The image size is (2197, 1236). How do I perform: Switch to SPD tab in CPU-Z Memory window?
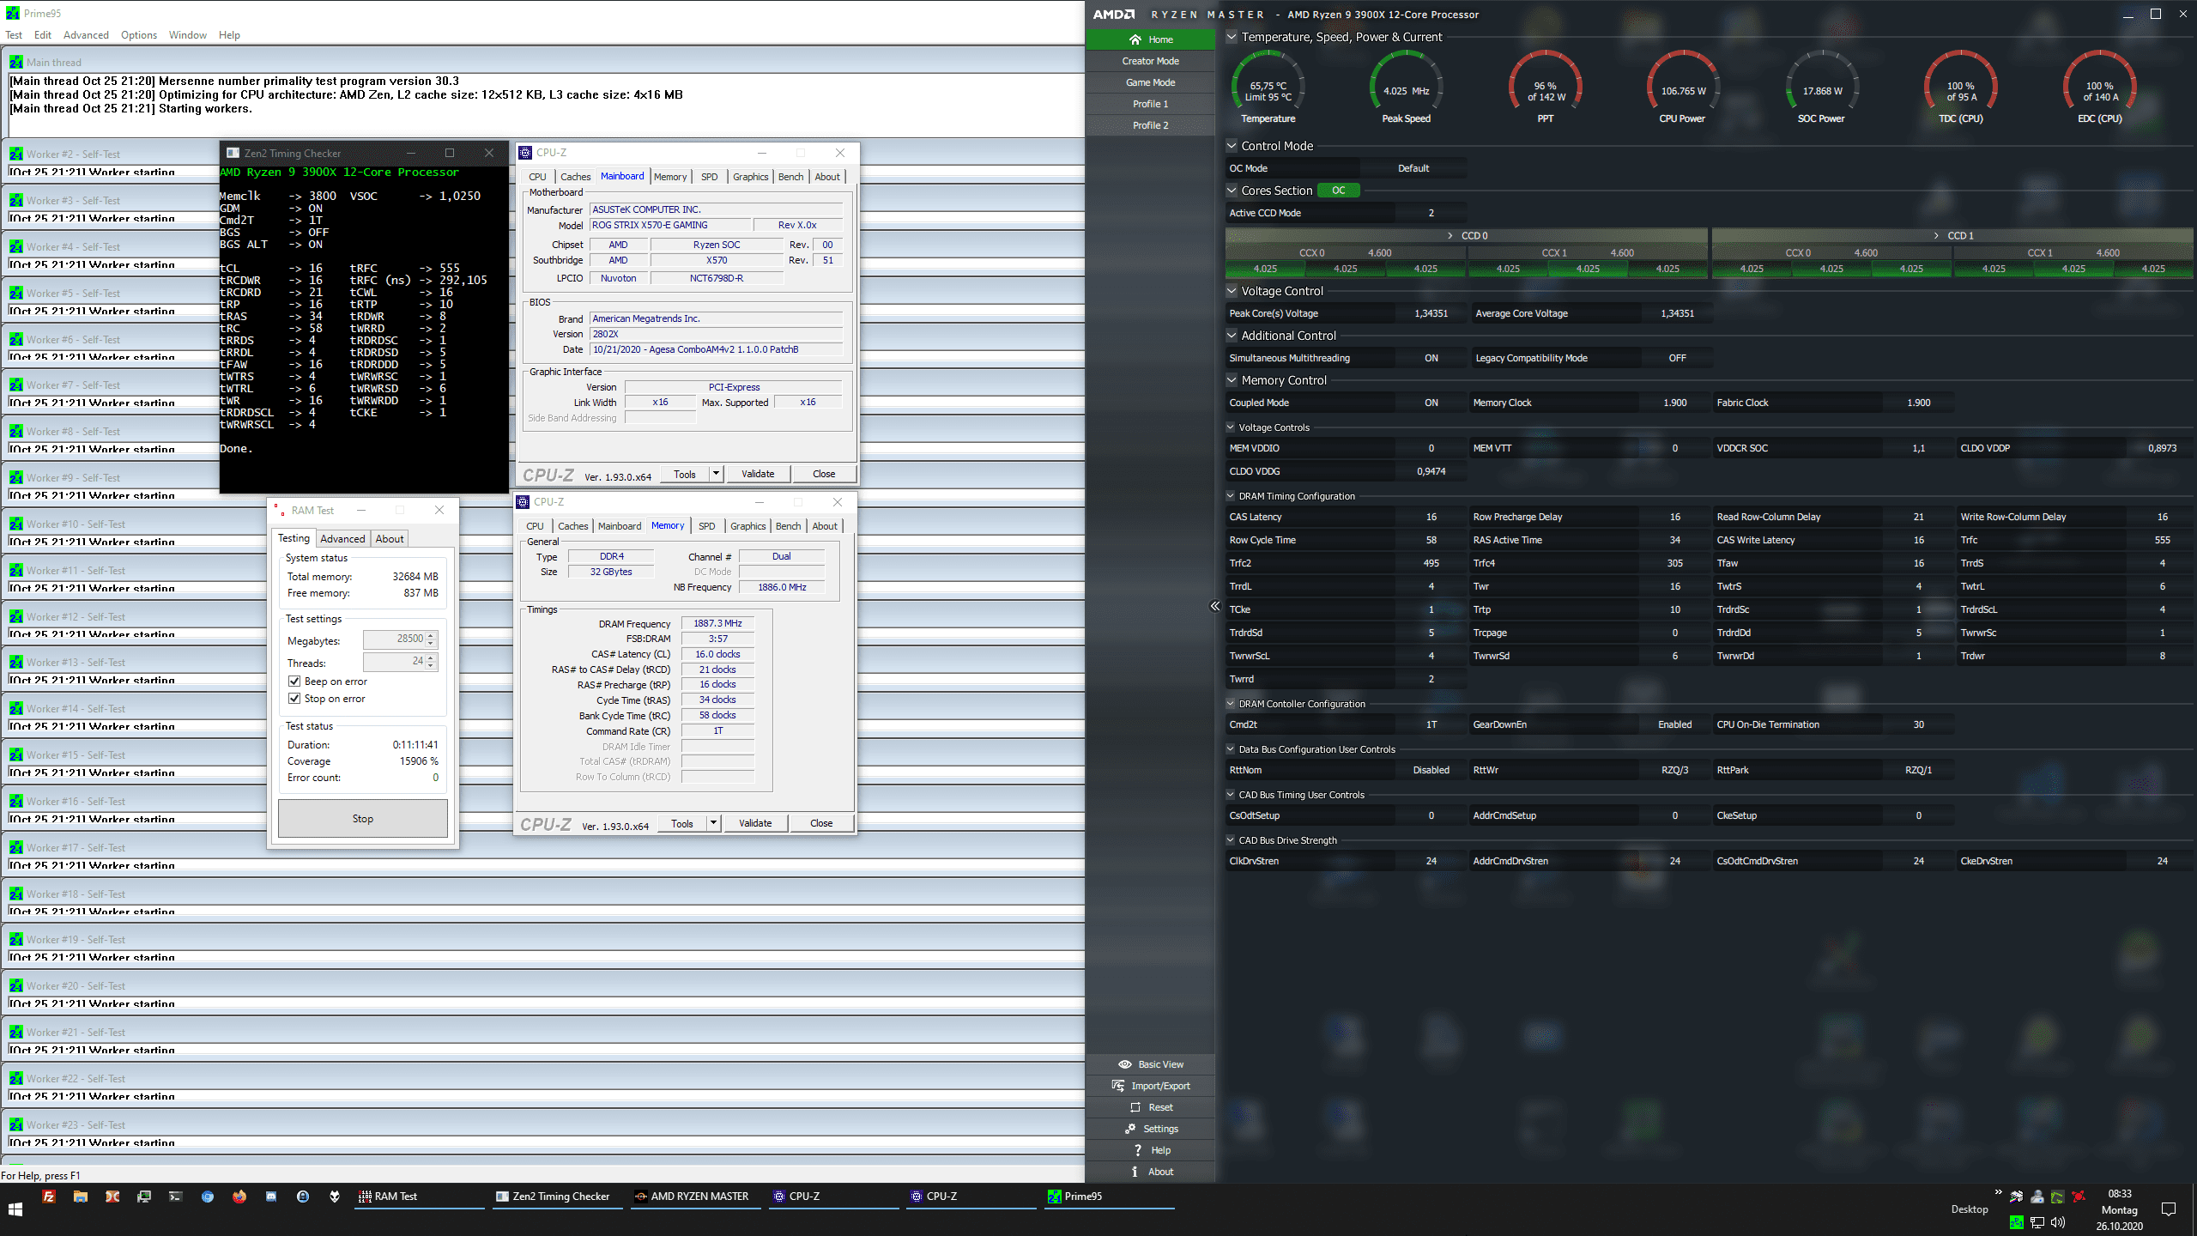pos(706,526)
